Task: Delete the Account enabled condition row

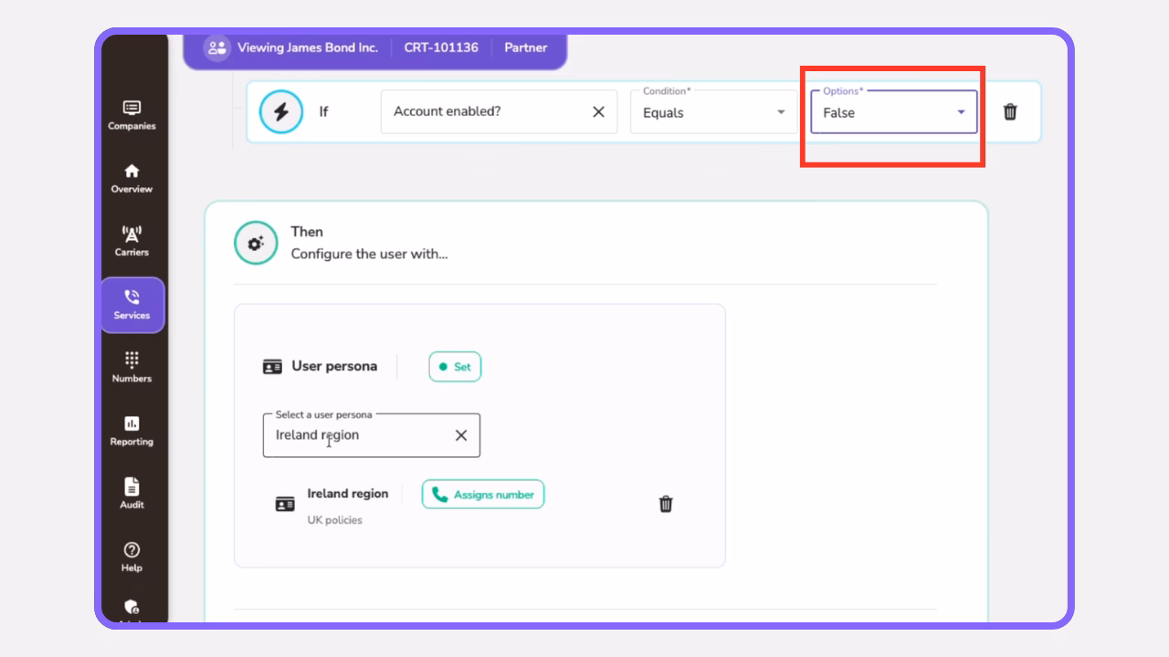Action: click(x=1010, y=112)
